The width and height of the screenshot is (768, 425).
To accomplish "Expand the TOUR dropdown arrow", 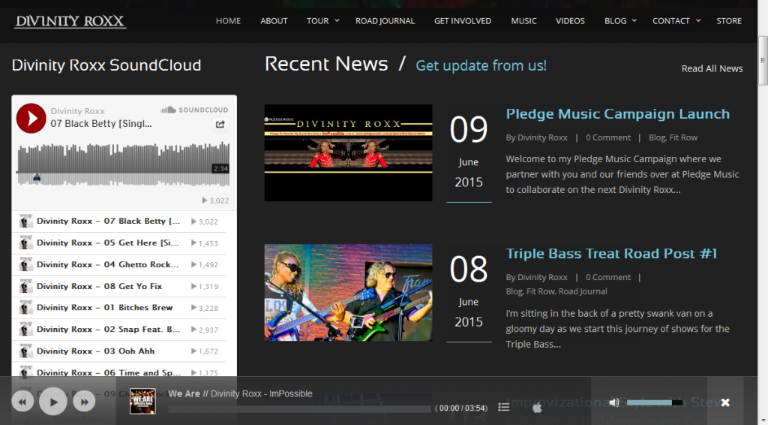I will pos(337,20).
